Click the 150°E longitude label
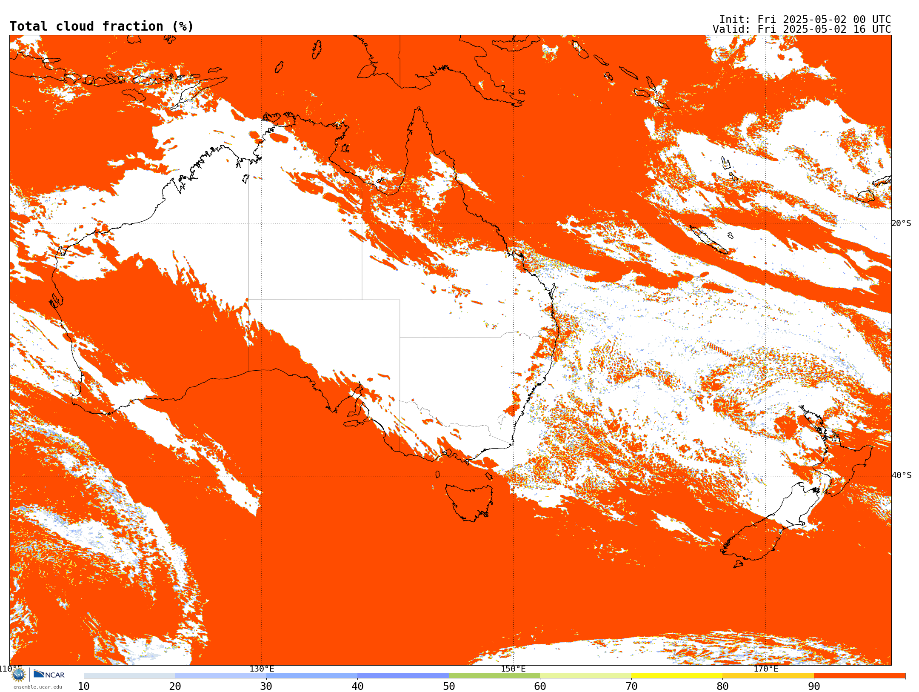 [513, 669]
